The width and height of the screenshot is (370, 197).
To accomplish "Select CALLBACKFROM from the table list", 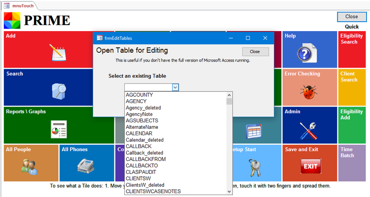I will pyautogui.click(x=176, y=159).
